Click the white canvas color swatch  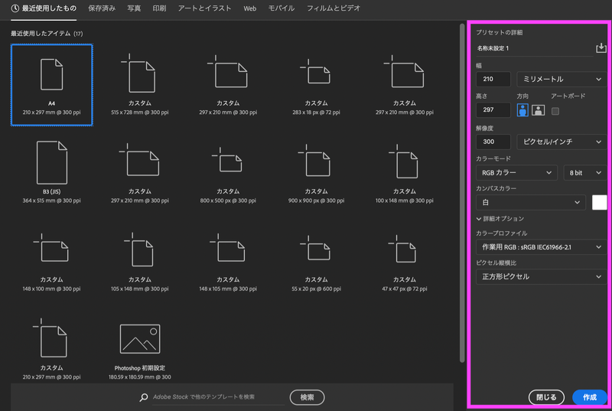pyautogui.click(x=599, y=203)
